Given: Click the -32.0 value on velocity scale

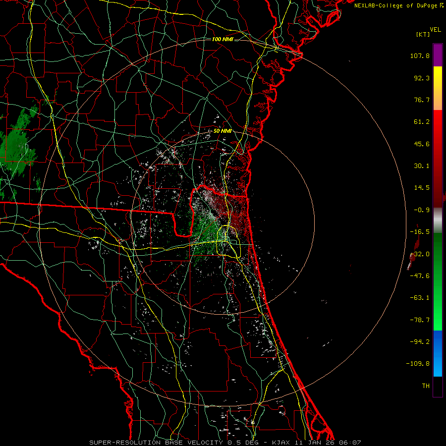Looking at the screenshot, I should pyautogui.click(x=420, y=254).
